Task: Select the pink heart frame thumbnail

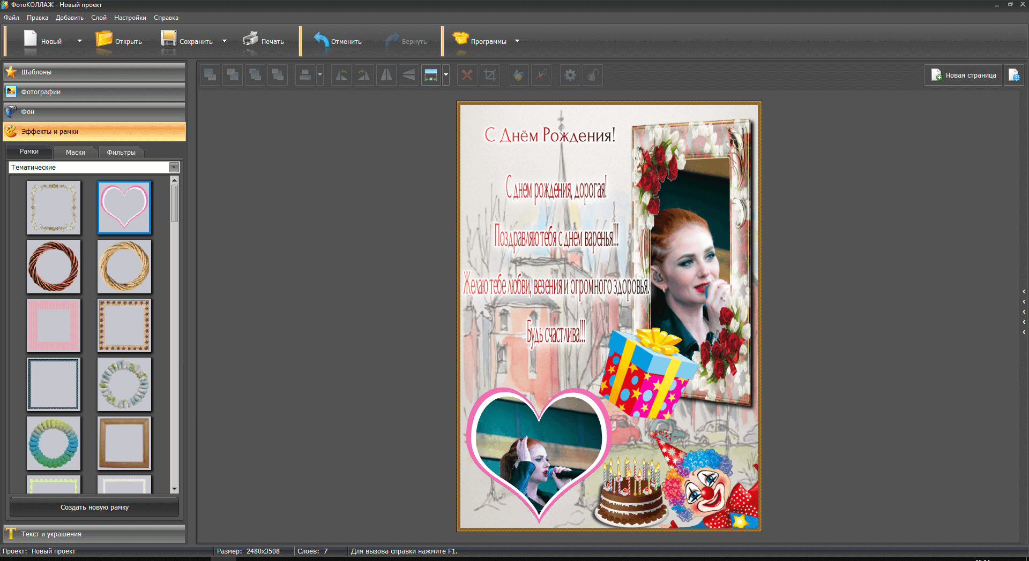Action: (x=124, y=208)
